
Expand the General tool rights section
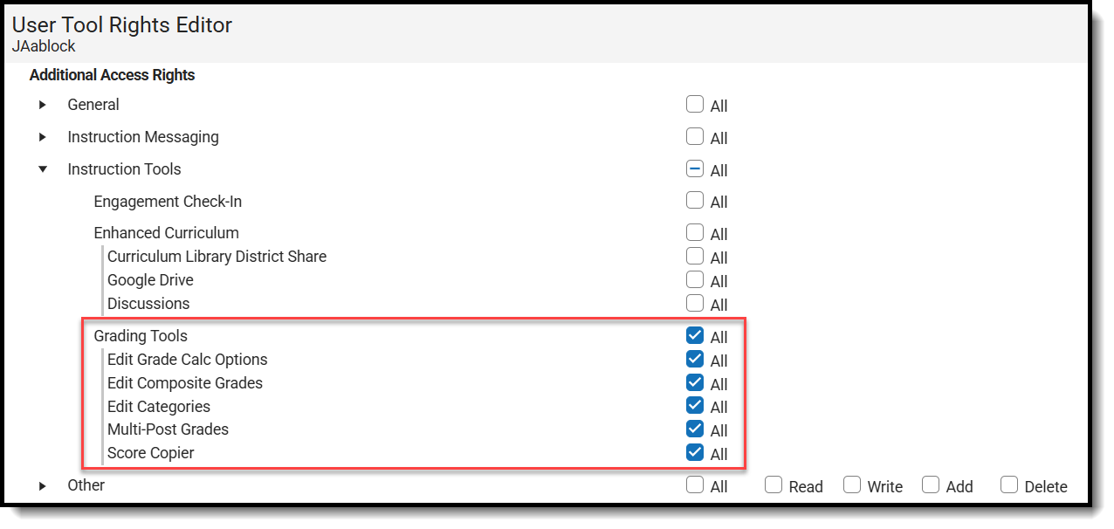pos(42,105)
